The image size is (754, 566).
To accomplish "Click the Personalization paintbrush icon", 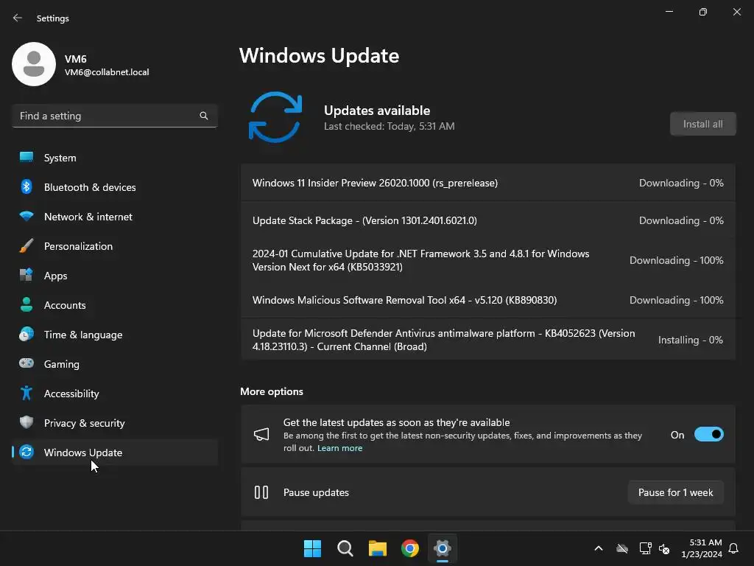I will 27,245.
